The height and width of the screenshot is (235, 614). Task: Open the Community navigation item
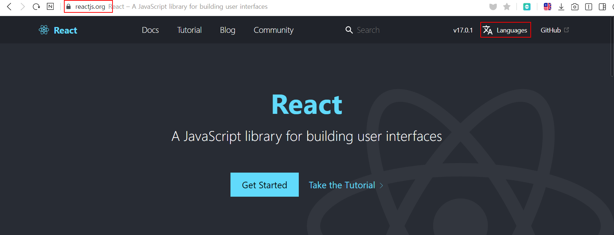(274, 30)
